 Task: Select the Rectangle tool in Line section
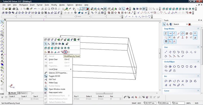coord(183,52)
